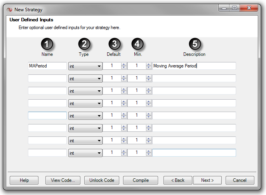
Task: Click the MAPeriod name input field
Action: click(x=47, y=66)
